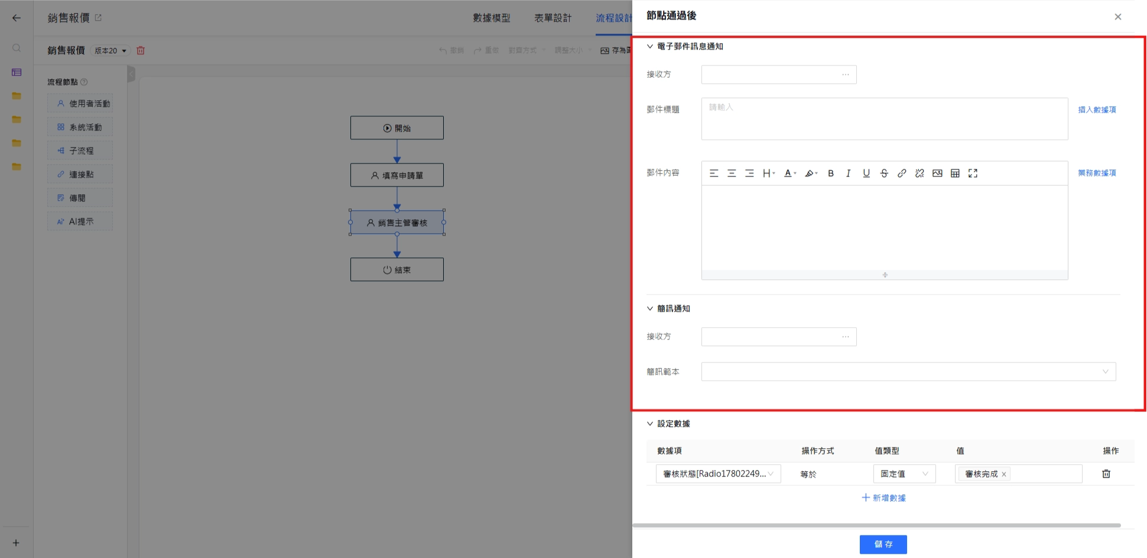Open the heading style dropdown
Viewport: 1147px width, 558px height.
pyautogui.click(x=769, y=173)
